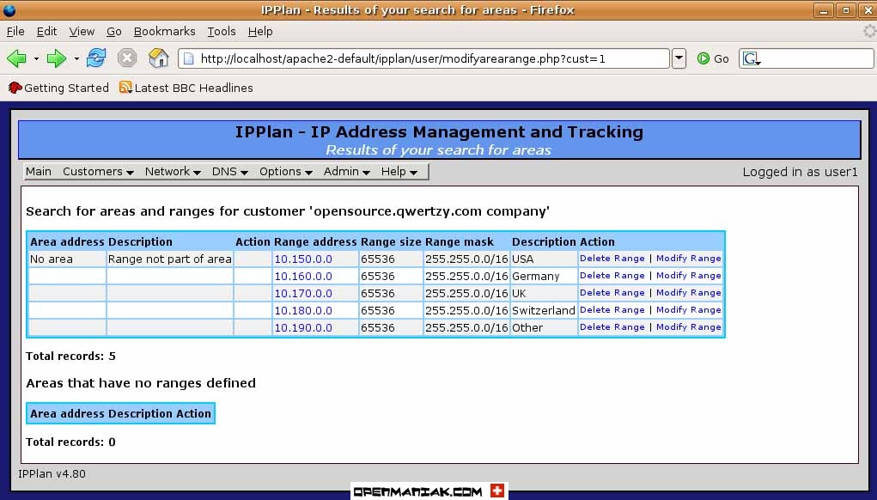Click the 'Logged in as user1' text
The width and height of the screenshot is (877, 500).
(x=800, y=173)
